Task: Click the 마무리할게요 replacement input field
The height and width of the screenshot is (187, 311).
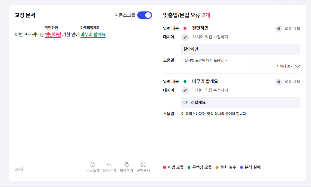Action: [241, 102]
